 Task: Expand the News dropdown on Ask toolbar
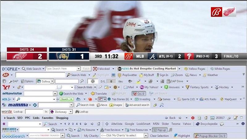click(200, 75)
